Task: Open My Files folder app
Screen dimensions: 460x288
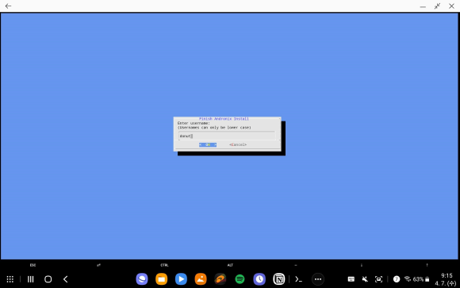Action: tap(161, 279)
